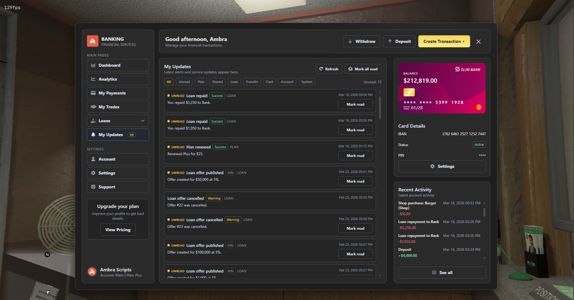The width and height of the screenshot is (574, 300).
Task: Select the All filter tab
Action: point(169,82)
